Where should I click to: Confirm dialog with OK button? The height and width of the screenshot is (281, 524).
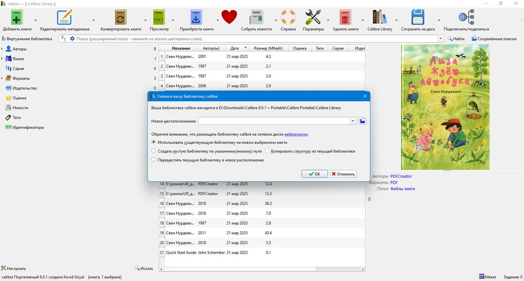click(314, 174)
